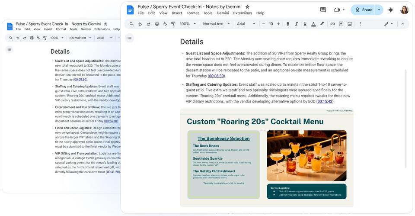The width and height of the screenshot is (415, 216).
Task: Toggle italic formatting
Action: click(x=297, y=24)
